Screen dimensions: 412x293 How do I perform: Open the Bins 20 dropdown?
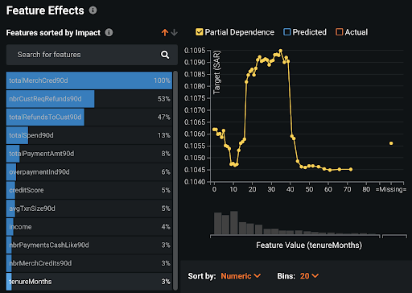[x=309, y=276]
